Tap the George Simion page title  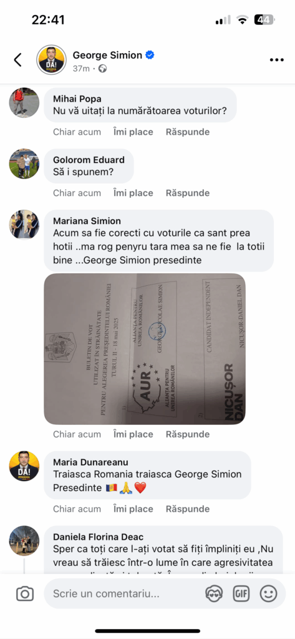tap(107, 56)
